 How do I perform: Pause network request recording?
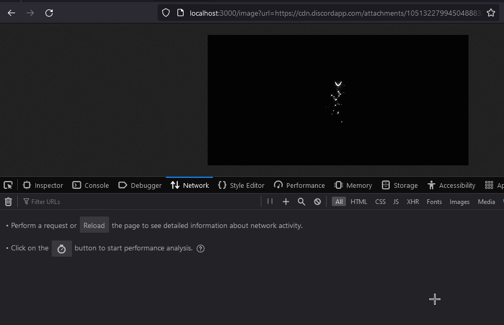270,201
